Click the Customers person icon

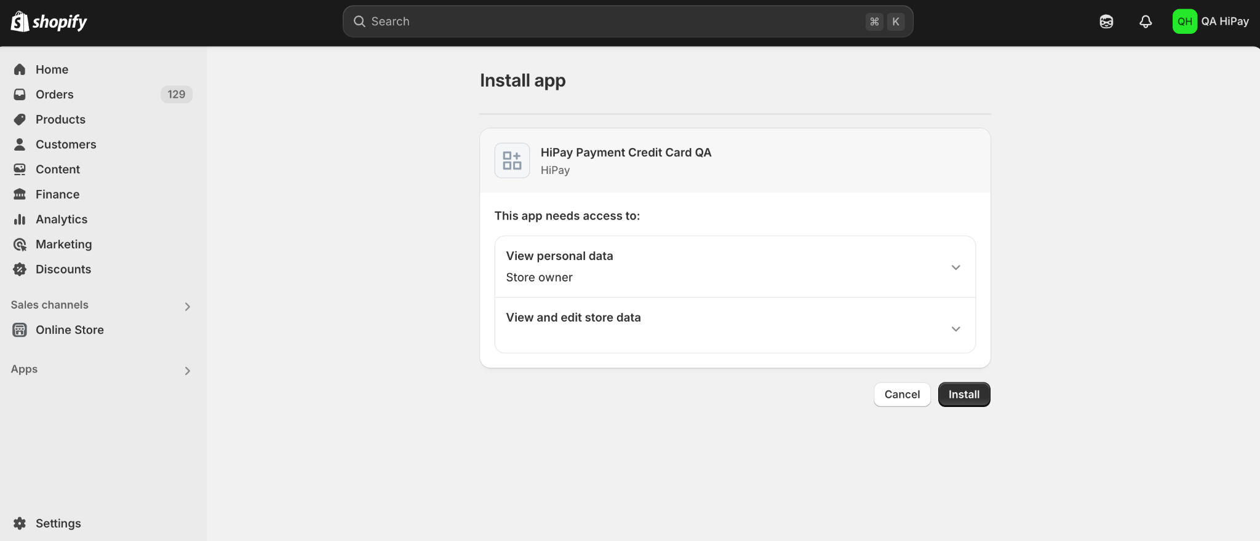coord(20,144)
